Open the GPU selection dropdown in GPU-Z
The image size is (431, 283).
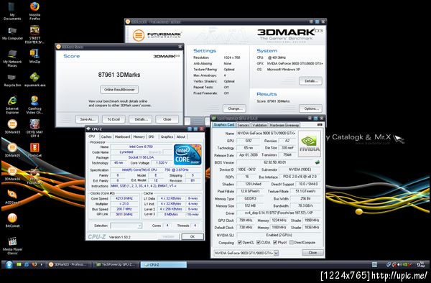pyautogui.click(x=246, y=253)
